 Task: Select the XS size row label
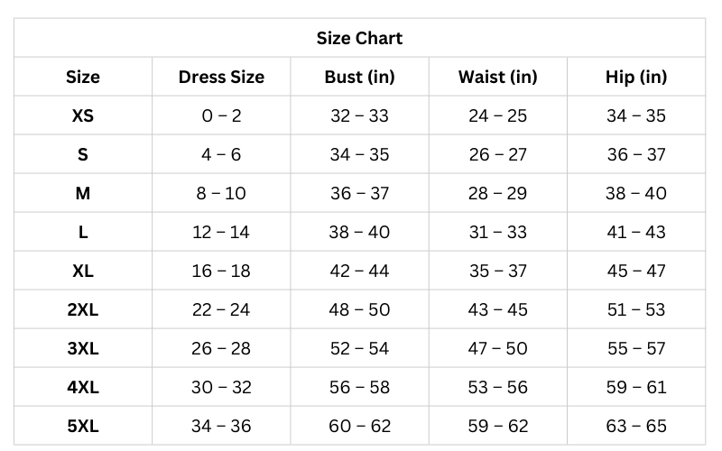tap(83, 115)
